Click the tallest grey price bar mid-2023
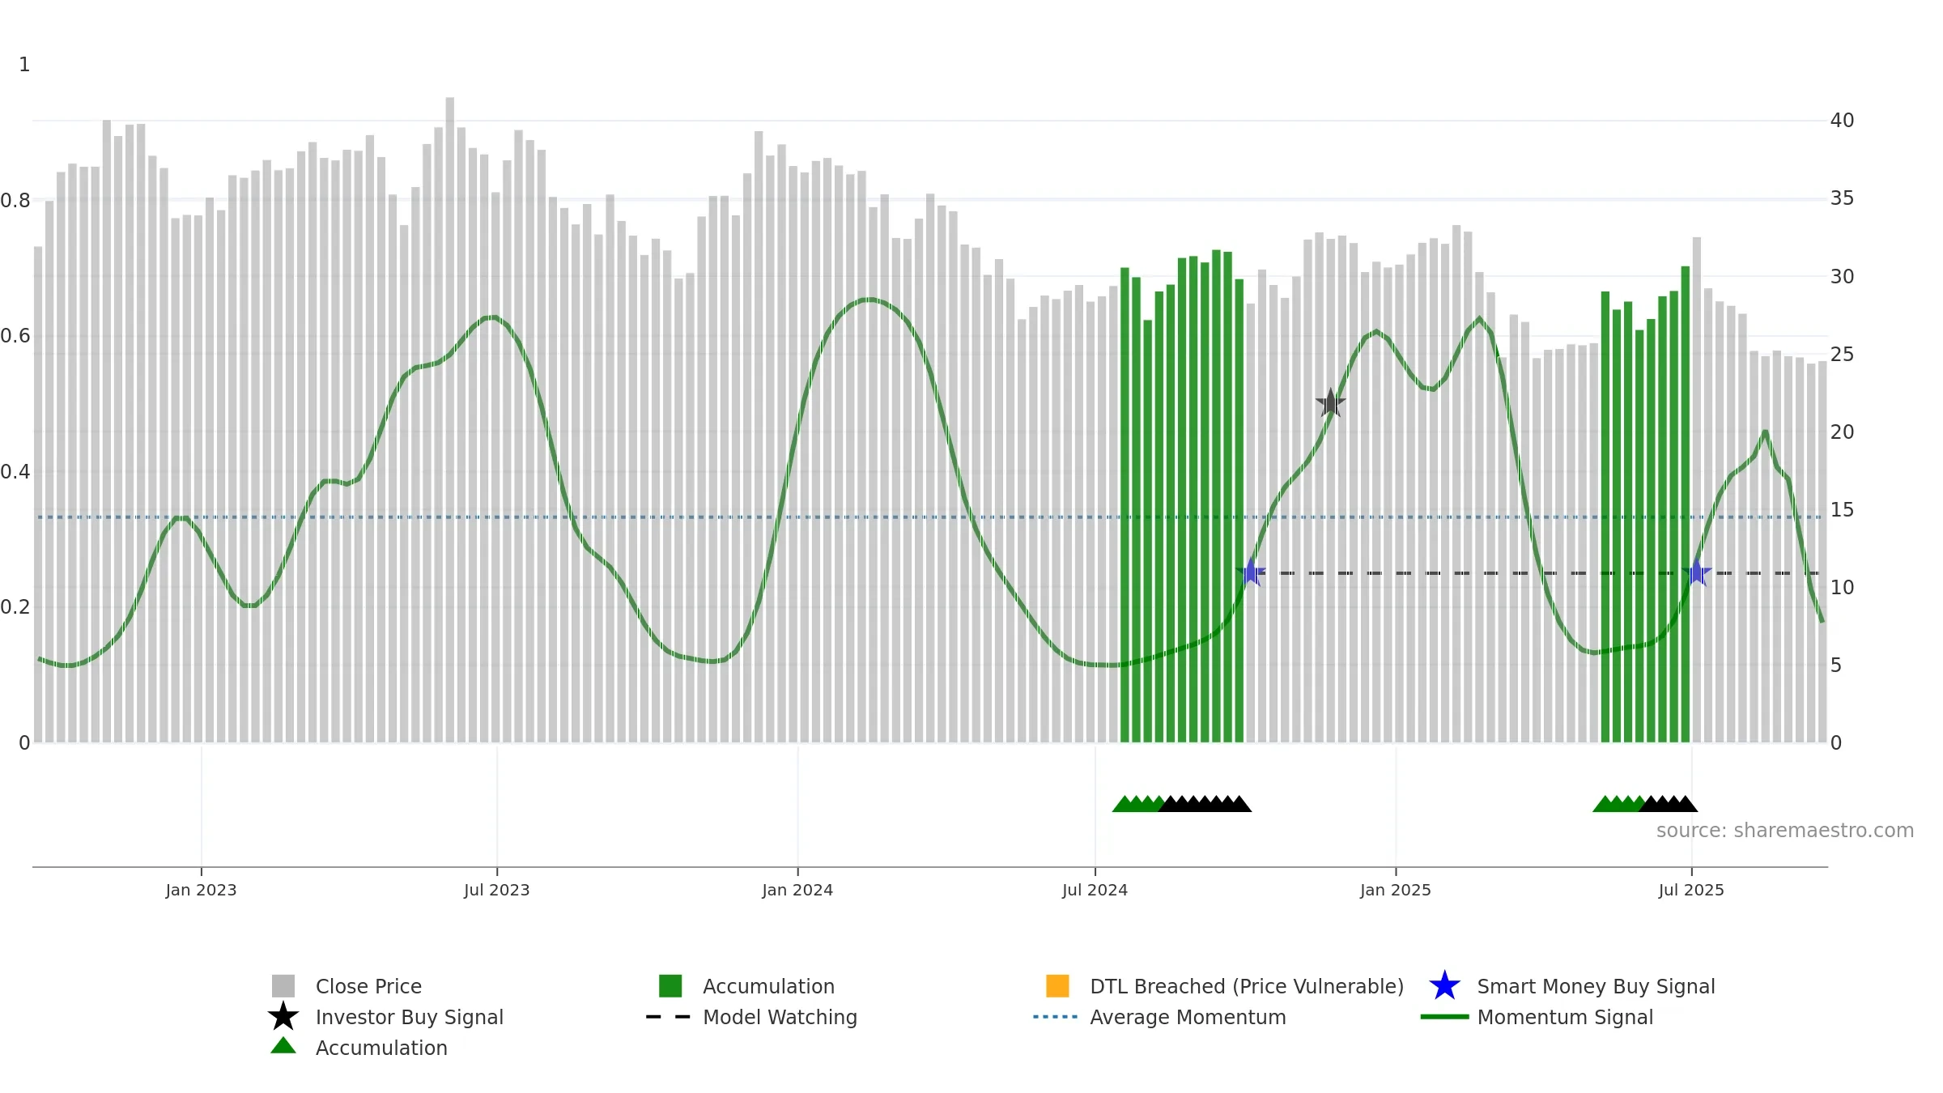This screenshot has height=1093, width=1943. click(x=450, y=419)
